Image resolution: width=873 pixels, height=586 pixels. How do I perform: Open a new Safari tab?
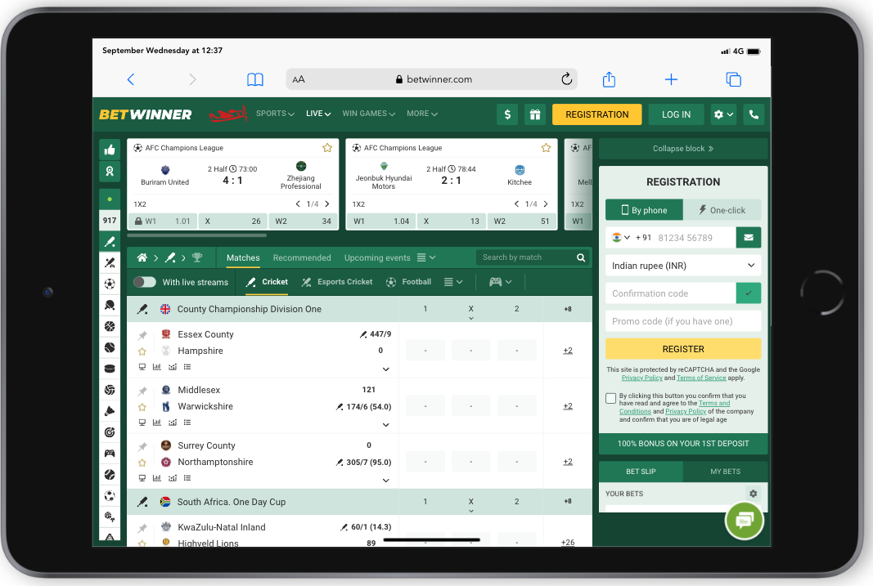[x=671, y=79]
